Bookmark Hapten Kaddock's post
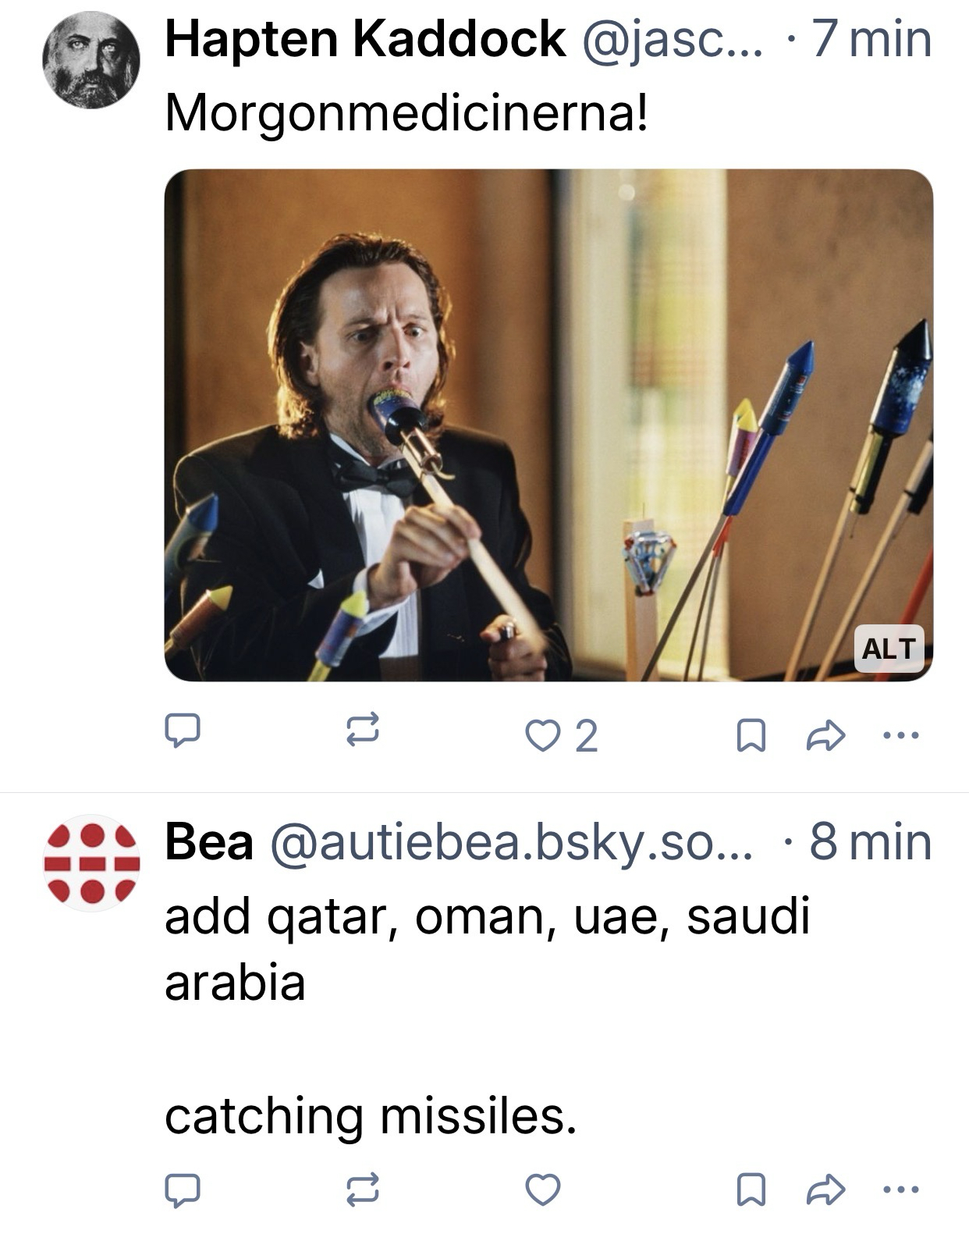This screenshot has height=1241, width=969. coord(751,735)
